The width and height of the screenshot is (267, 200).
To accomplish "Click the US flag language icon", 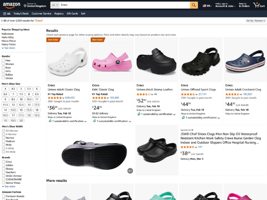I will [204, 5].
